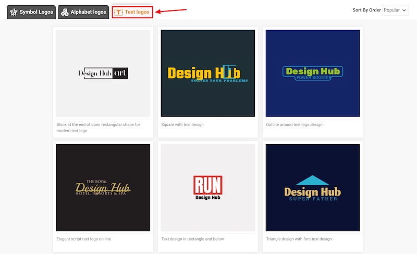417x254 pixels.
Task: Click 'Square with text design' caption
Action: (x=182, y=124)
